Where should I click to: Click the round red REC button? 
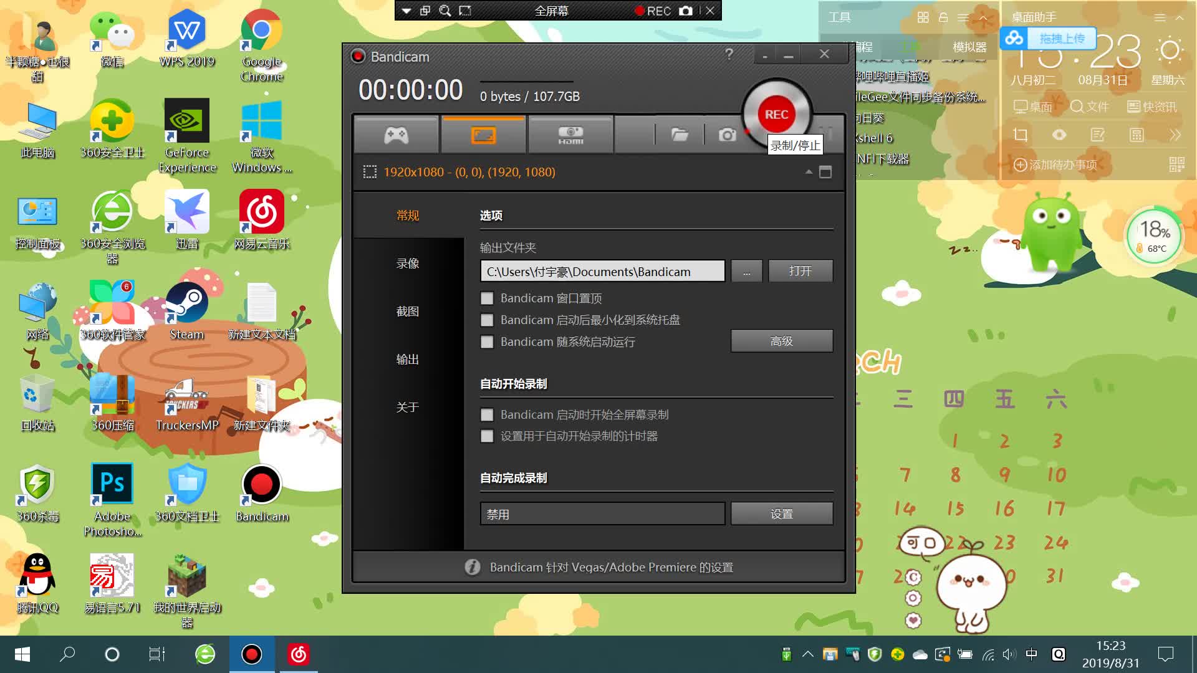tap(776, 115)
